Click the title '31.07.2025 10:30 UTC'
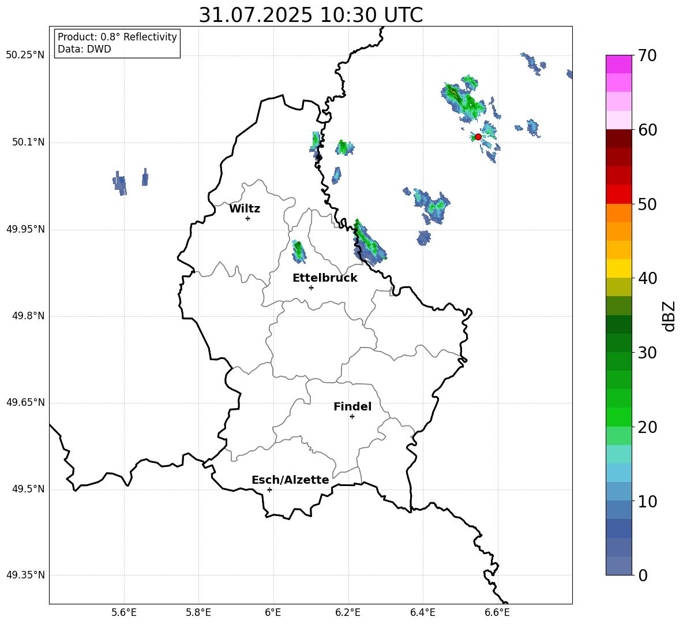 click(x=311, y=15)
